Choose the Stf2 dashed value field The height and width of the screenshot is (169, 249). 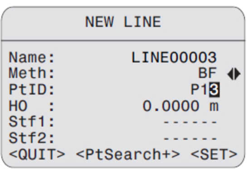tap(190, 139)
